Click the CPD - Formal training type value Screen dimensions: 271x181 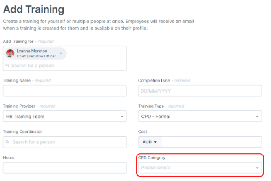click(x=156, y=117)
